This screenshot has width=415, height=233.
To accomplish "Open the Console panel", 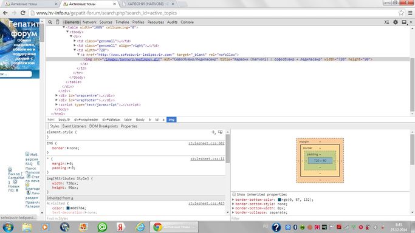I will tap(187, 22).
